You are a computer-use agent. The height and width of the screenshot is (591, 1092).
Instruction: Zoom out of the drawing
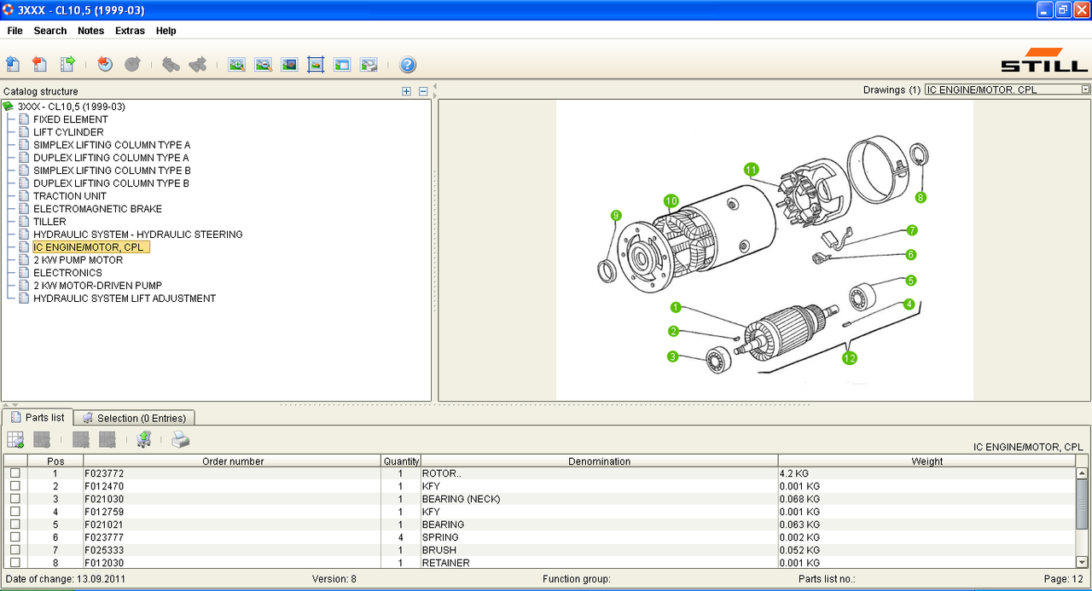pyautogui.click(x=263, y=64)
